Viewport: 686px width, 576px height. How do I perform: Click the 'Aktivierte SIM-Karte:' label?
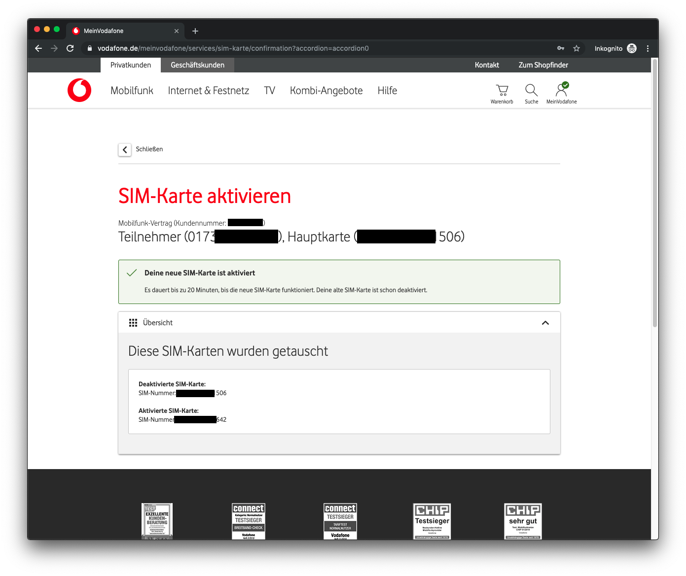pos(169,411)
